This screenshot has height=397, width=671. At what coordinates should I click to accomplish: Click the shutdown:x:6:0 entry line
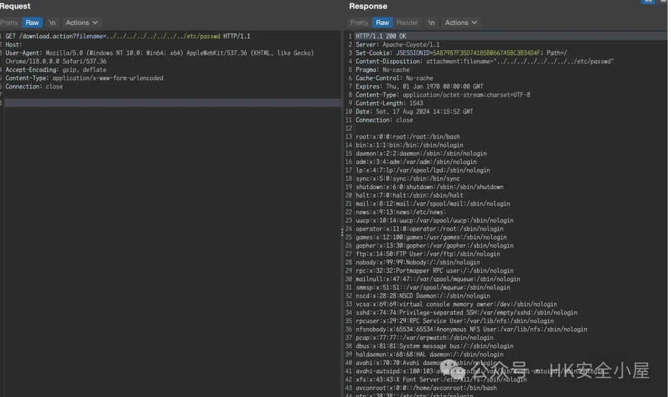(x=430, y=187)
